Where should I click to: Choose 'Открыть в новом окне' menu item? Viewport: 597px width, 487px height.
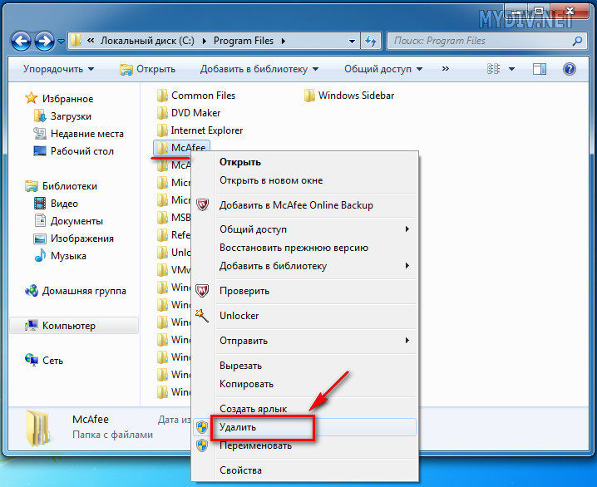pyautogui.click(x=303, y=180)
